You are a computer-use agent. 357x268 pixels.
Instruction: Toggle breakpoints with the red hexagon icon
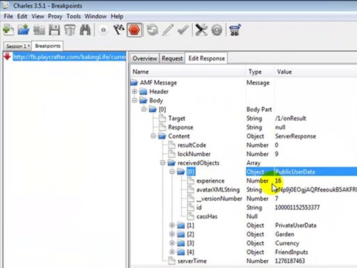tap(134, 30)
